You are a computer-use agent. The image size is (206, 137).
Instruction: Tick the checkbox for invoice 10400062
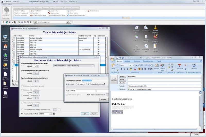[x=14, y=38]
